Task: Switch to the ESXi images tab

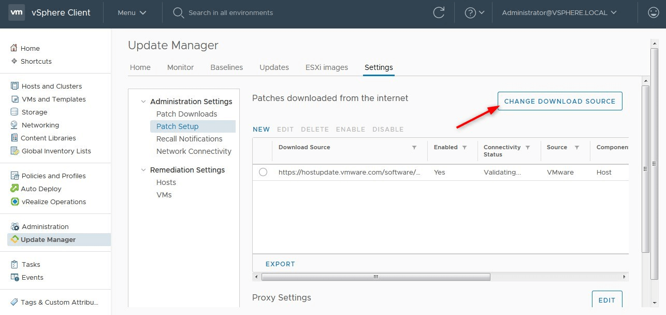Action: (327, 67)
